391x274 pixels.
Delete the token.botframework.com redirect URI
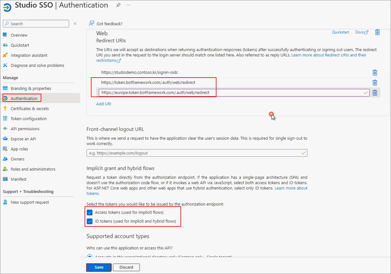[375, 83]
